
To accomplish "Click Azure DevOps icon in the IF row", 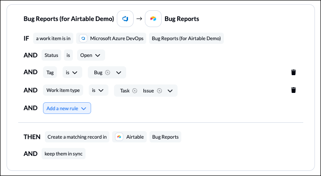I will coord(83,38).
